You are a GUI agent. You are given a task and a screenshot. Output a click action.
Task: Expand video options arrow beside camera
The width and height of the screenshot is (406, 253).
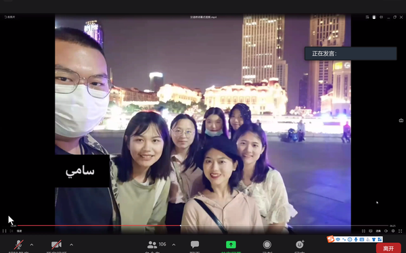coord(72,244)
